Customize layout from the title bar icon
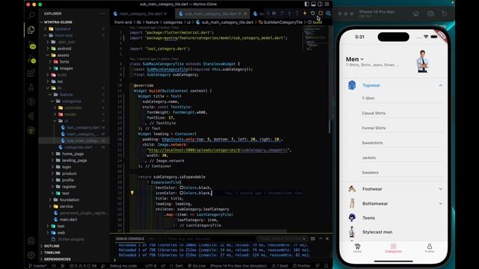Image resolution: width=479 pixels, height=269 pixels. [327, 4]
